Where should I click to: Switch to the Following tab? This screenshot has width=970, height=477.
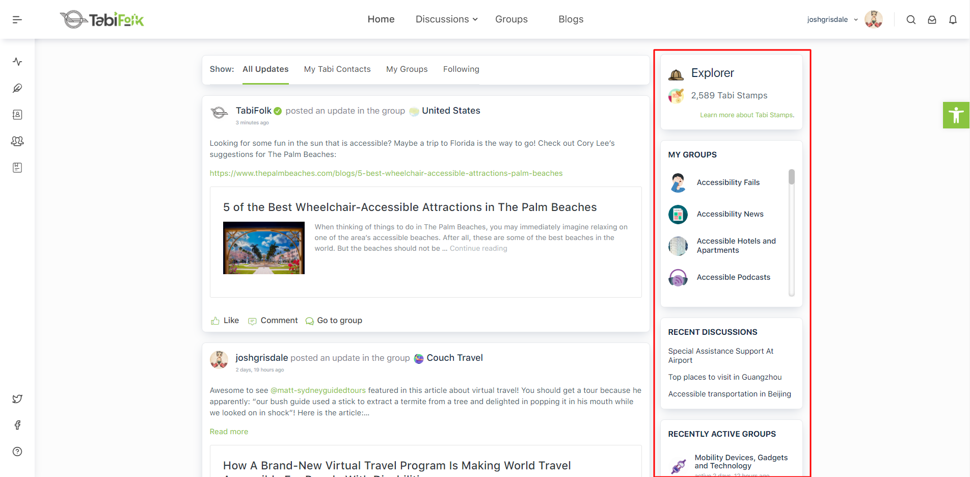461,69
